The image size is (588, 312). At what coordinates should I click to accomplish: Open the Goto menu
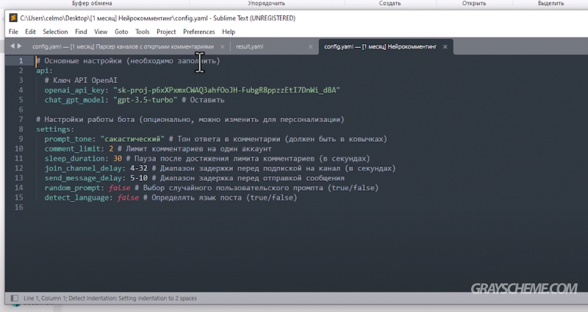(x=121, y=32)
